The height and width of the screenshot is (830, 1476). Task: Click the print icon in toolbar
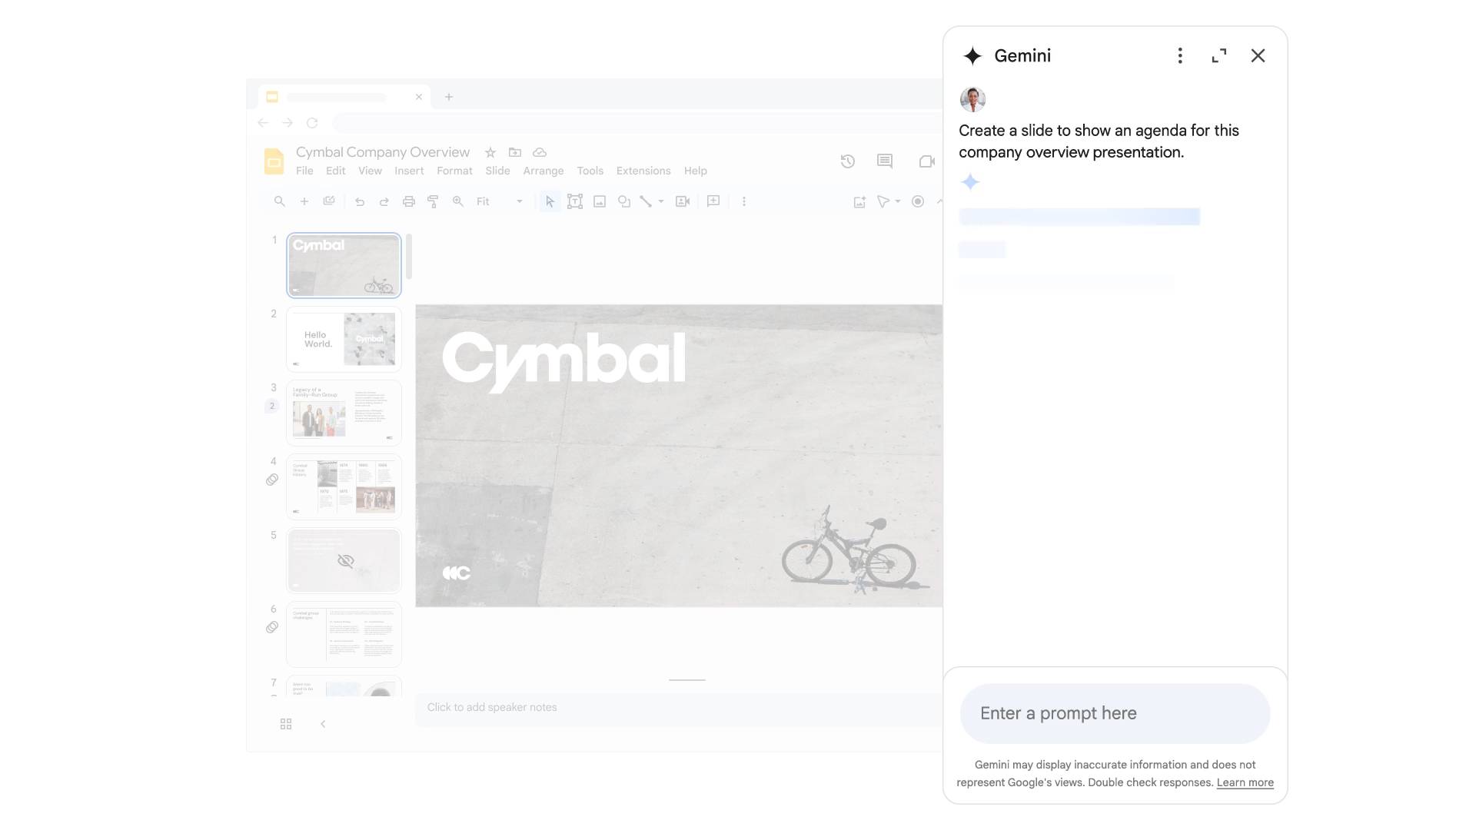click(409, 201)
